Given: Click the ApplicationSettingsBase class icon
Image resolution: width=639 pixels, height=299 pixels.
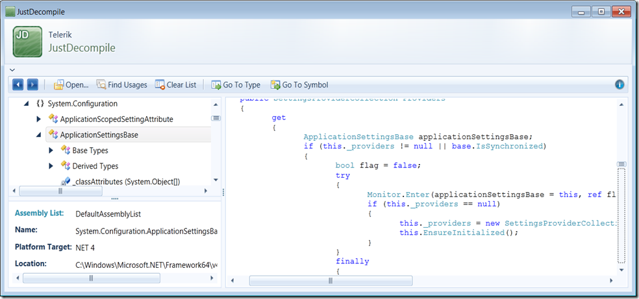Looking at the screenshot, I should pos(53,134).
